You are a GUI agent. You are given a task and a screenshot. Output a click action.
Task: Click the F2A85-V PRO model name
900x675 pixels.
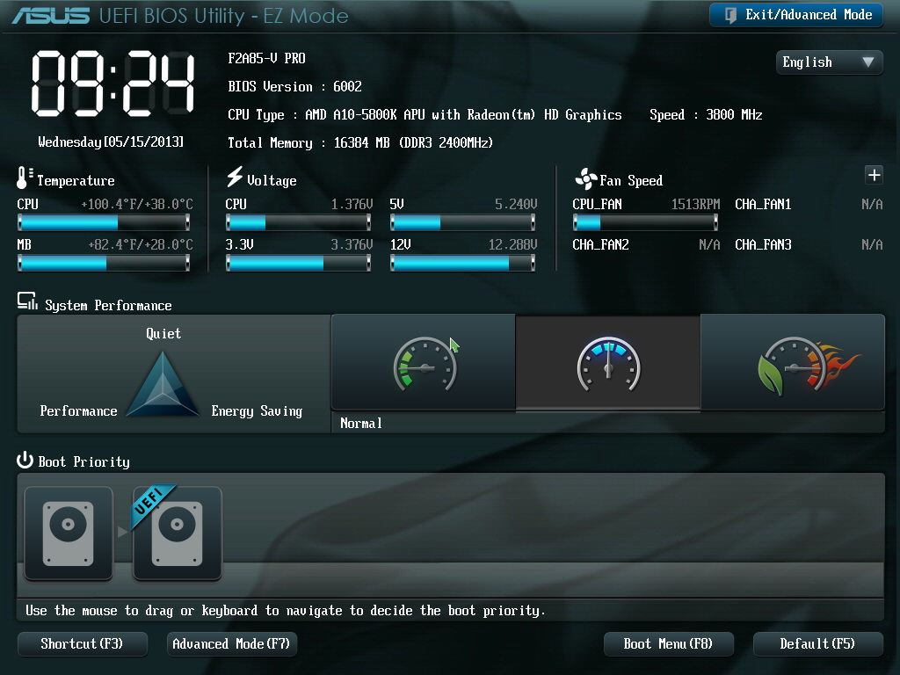coord(266,59)
